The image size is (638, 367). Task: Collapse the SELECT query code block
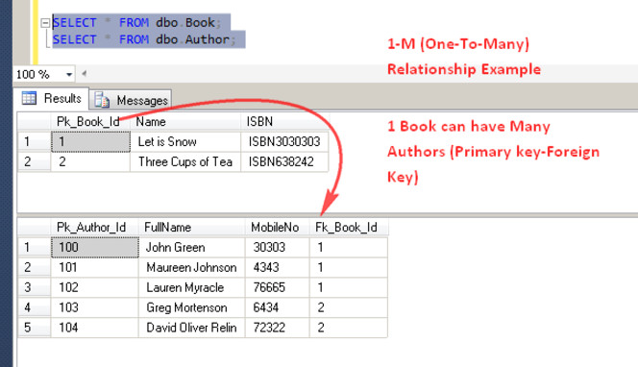click(45, 23)
